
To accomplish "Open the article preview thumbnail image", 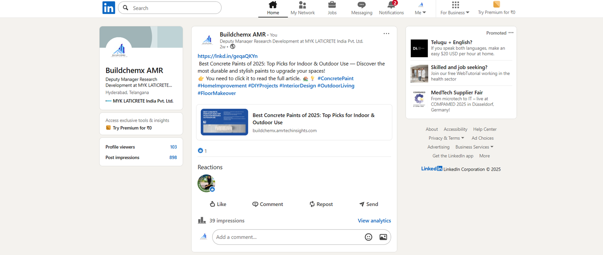I will [x=224, y=122].
